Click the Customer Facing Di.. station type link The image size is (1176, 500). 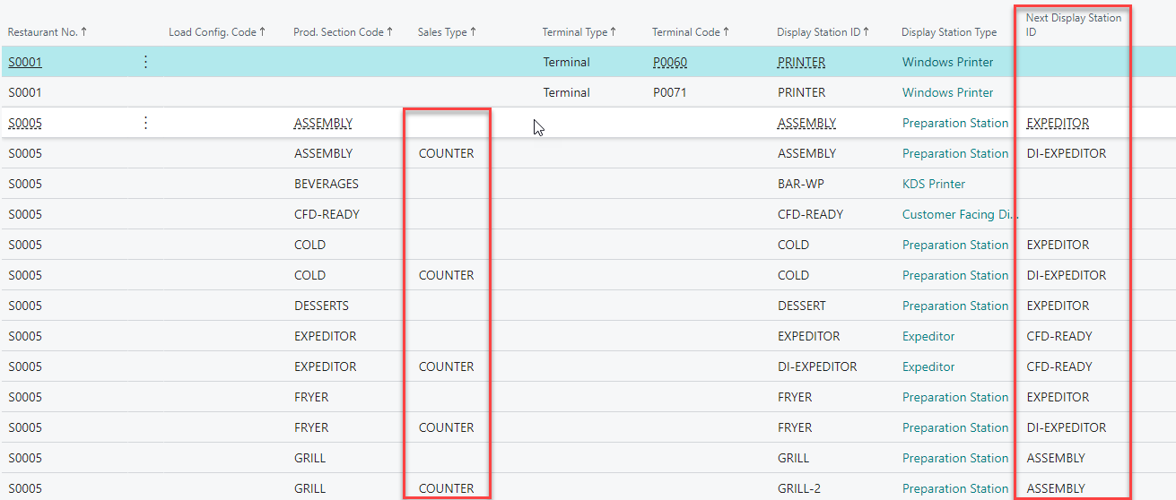(x=959, y=215)
